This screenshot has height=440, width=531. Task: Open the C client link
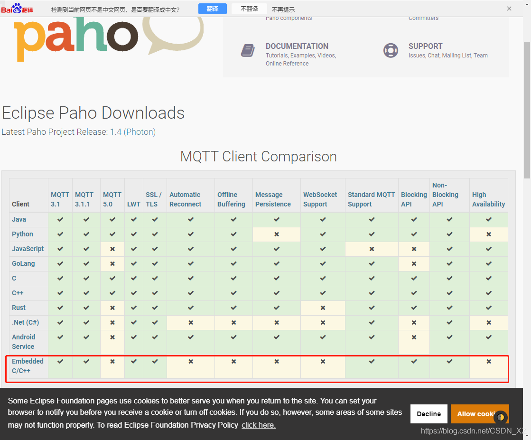tap(14, 278)
